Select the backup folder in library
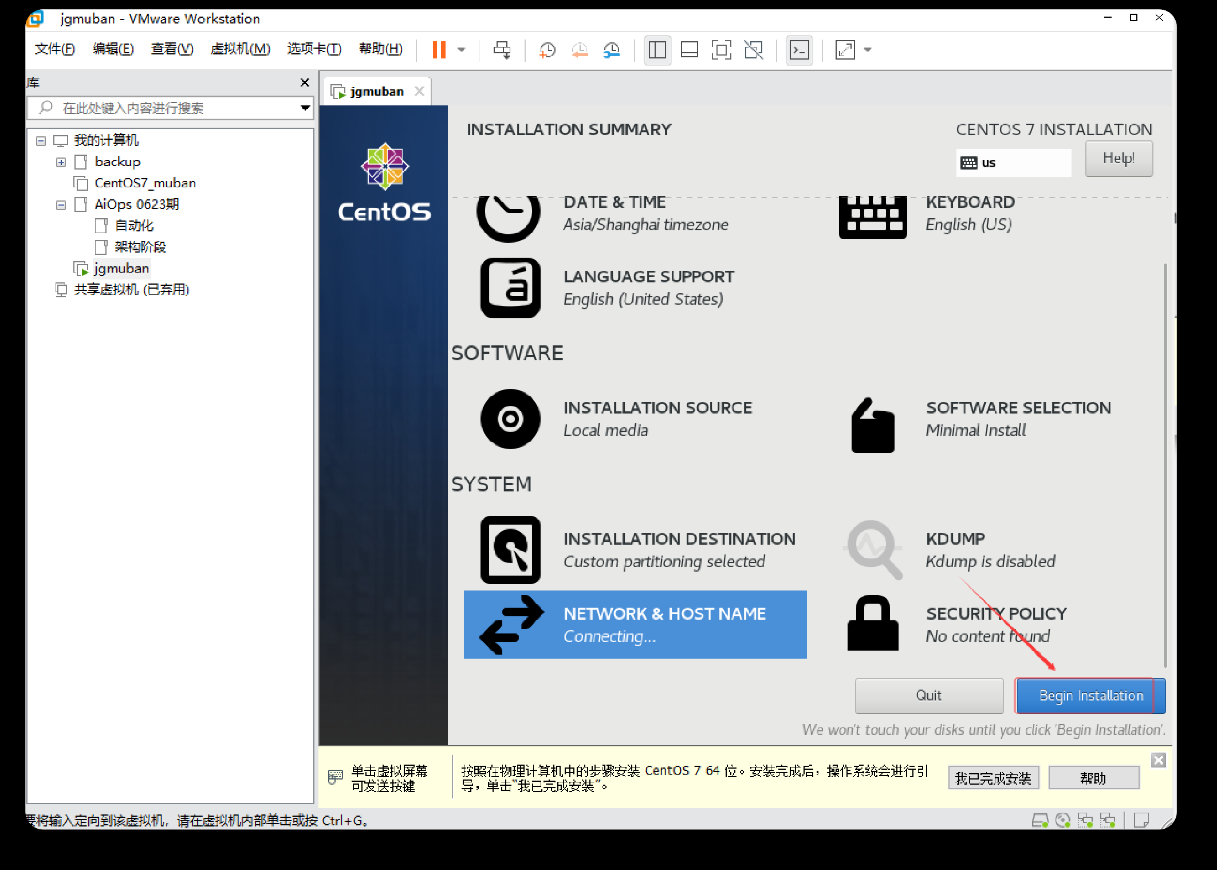Image resolution: width=1217 pixels, height=870 pixels. point(117,162)
